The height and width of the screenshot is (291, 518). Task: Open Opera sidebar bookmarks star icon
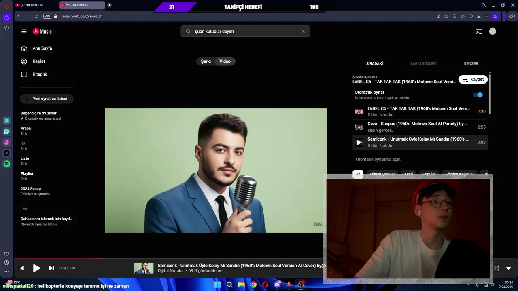(6, 28)
